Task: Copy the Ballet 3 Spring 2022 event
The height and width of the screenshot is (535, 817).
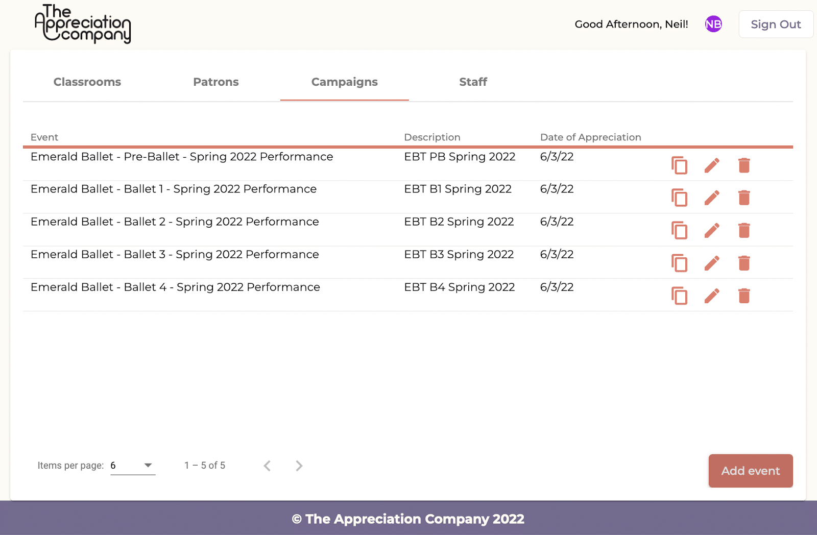Action: 679,263
